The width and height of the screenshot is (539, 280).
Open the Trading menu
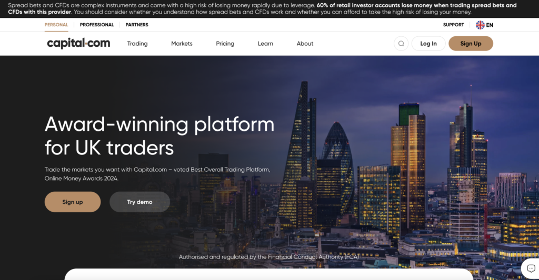click(x=137, y=44)
